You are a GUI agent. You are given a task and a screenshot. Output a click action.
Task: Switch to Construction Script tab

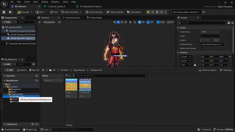tap(72, 18)
